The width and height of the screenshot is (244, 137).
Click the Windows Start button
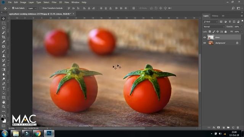tap(5, 134)
